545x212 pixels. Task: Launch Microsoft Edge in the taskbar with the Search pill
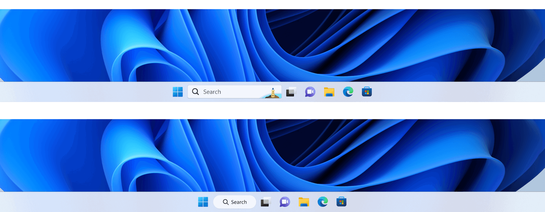click(x=323, y=202)
